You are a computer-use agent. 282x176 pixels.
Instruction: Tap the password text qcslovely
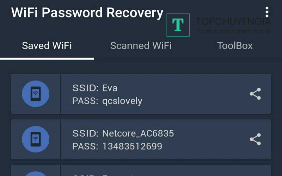[122, 101]
